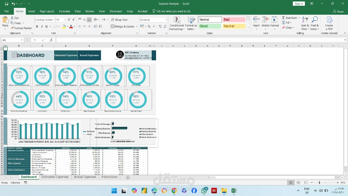Select the Format Painter tool
This screenshot has height=196, width=348.
pyautogui.click(x=23, y=28)
